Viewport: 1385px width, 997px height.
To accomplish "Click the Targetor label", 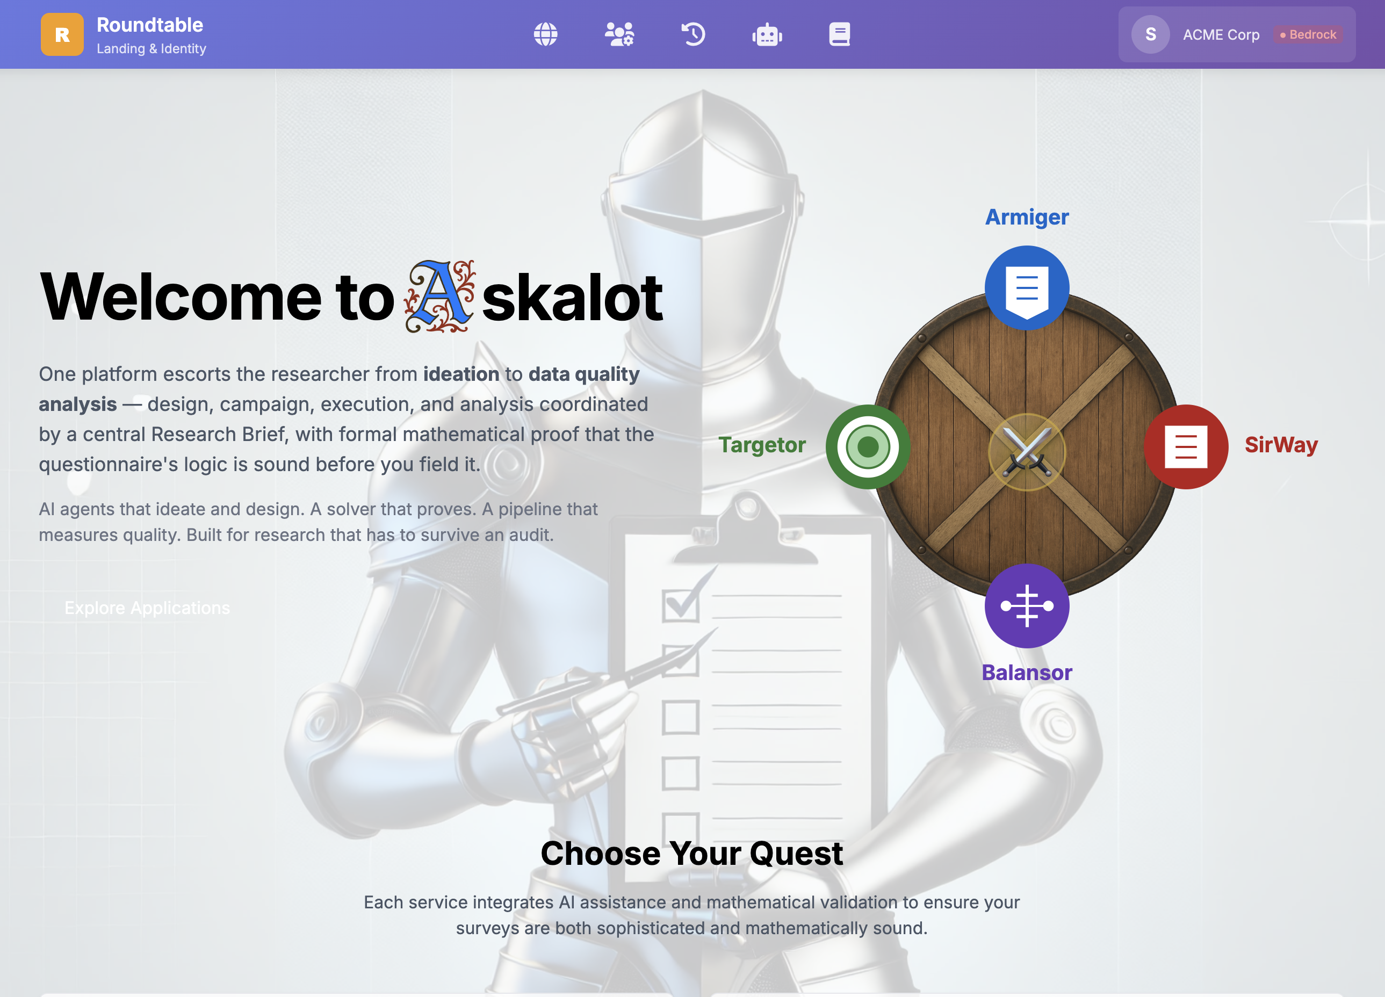I will click(761, 445).
